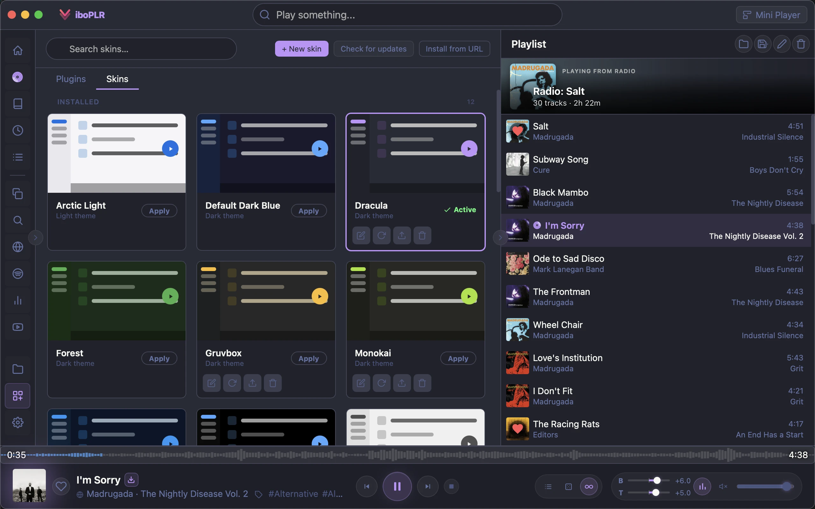Skip to the next track
This screenshot has height=509, width=815.
(428, 486)
